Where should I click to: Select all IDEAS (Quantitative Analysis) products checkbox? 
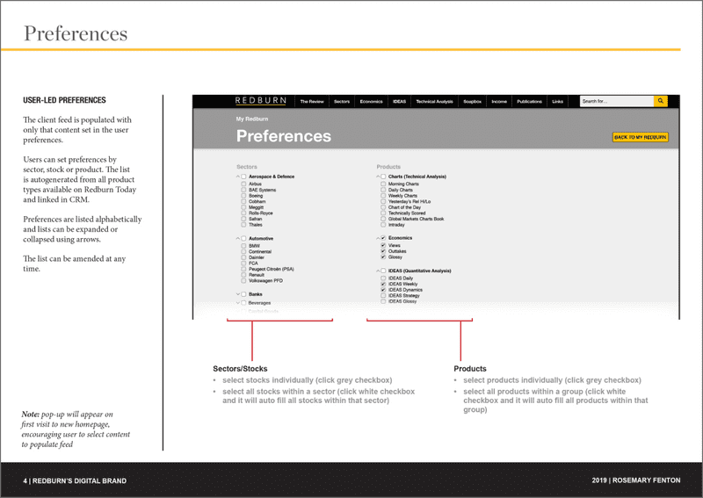(383, 271)
